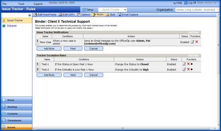Edit the New Case notification rule
This screenshot has width=221, height=131.
(192, 42)
